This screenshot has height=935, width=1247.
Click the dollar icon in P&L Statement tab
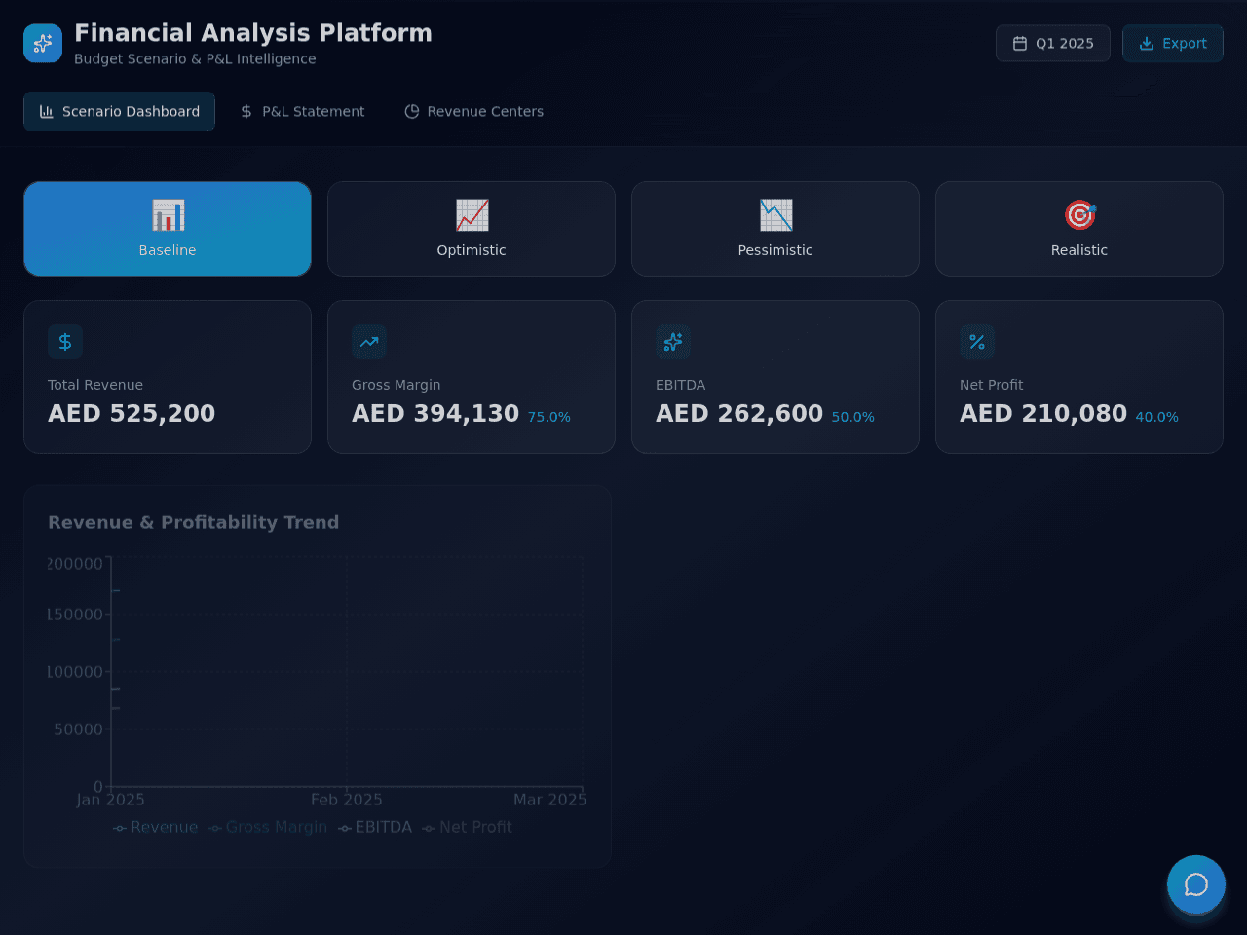246,112
